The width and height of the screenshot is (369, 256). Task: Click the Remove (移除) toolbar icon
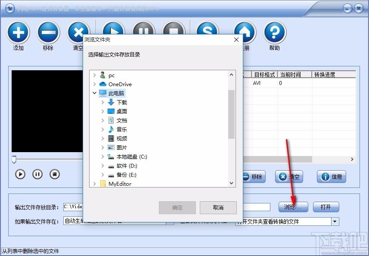48,32
